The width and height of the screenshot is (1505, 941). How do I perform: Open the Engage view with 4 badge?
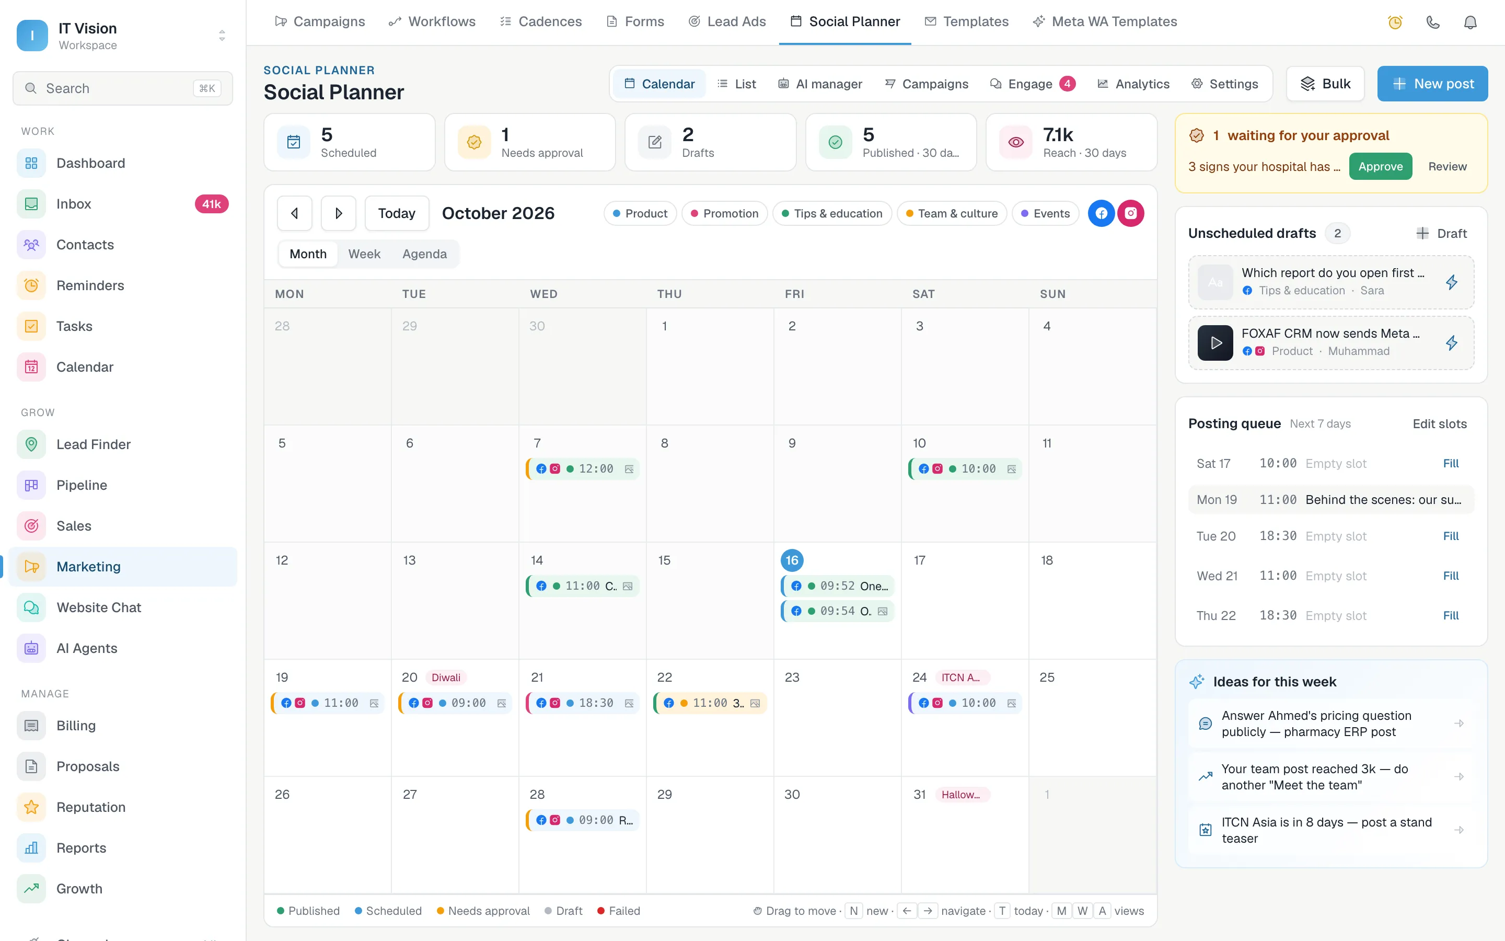(x=1033, y=84)
